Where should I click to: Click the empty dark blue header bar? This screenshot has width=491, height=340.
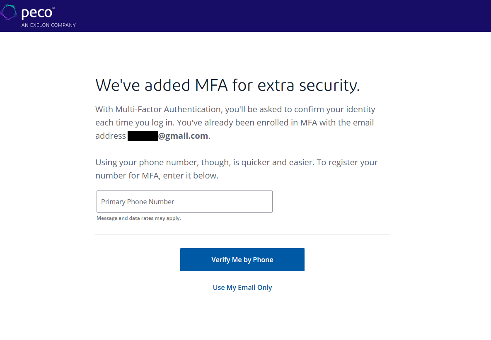tap(290, 16)
